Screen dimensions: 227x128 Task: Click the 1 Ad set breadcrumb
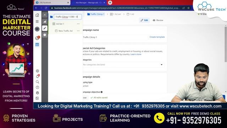coord(115,14)
